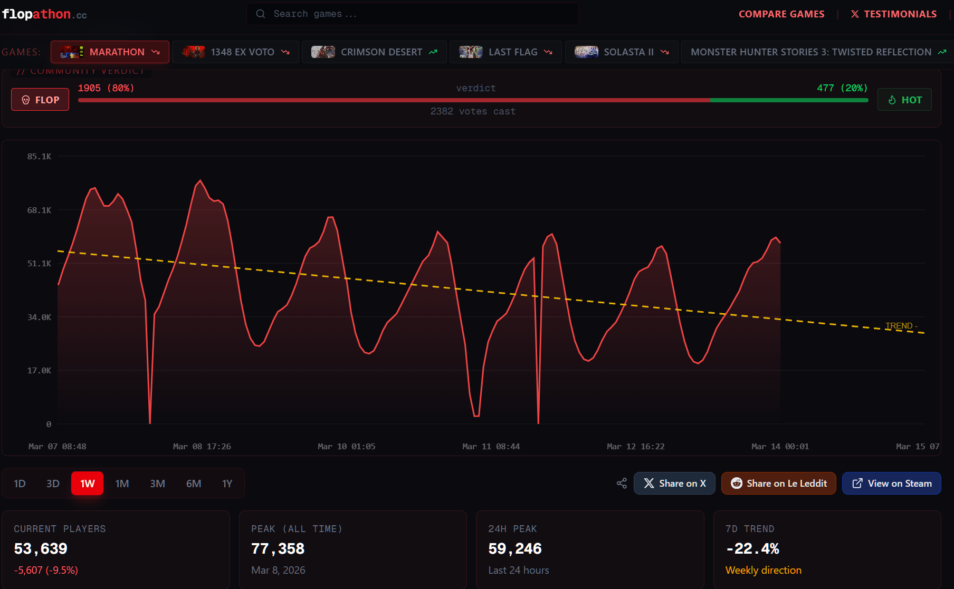Open the Crimson Desert thumbnail

coord(323,52)
